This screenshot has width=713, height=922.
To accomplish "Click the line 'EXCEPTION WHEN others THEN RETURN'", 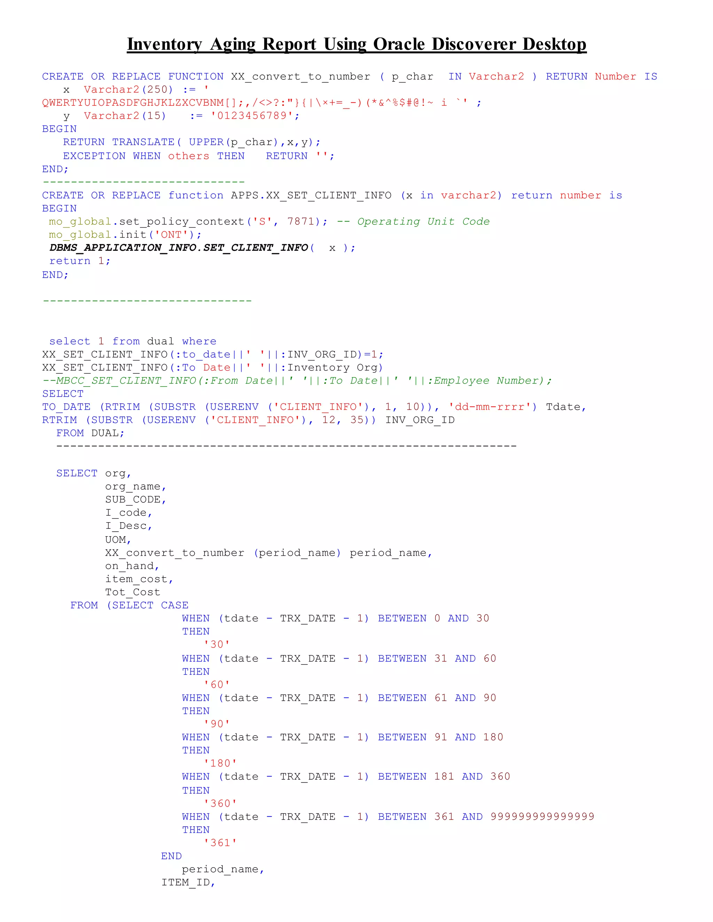I will coord(198,156).
